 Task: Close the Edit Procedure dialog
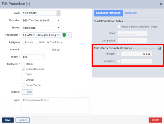pyautogui.click(x=161, y=4)
